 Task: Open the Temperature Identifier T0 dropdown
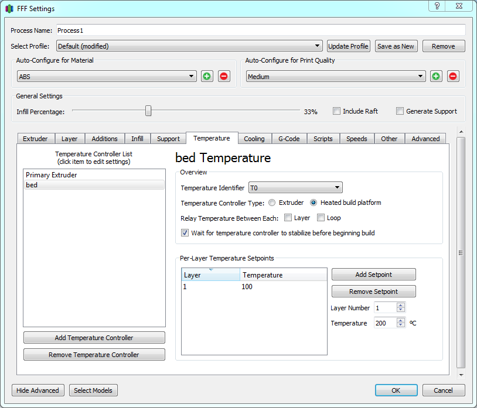pyautogui.click(x=295, y=188)
